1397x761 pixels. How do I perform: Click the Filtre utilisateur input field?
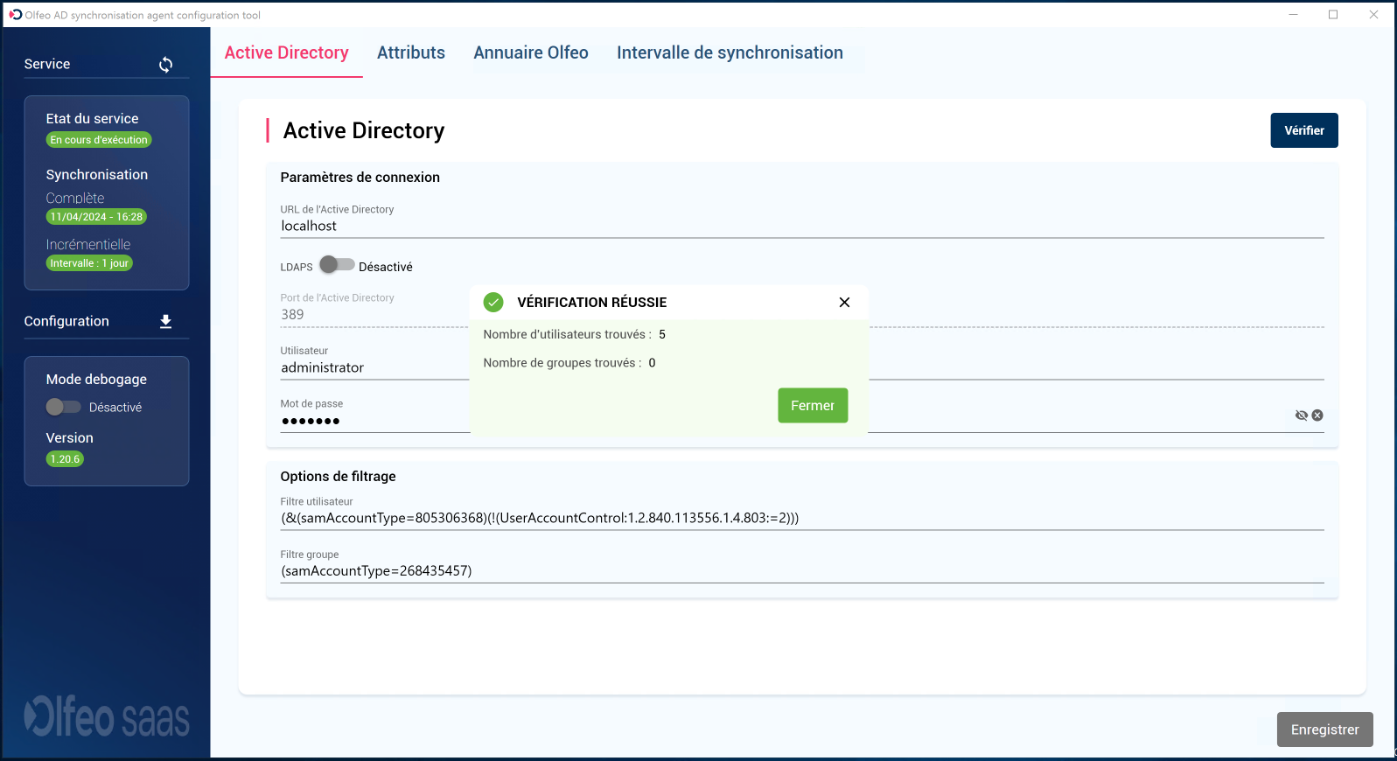coord(800,519)
